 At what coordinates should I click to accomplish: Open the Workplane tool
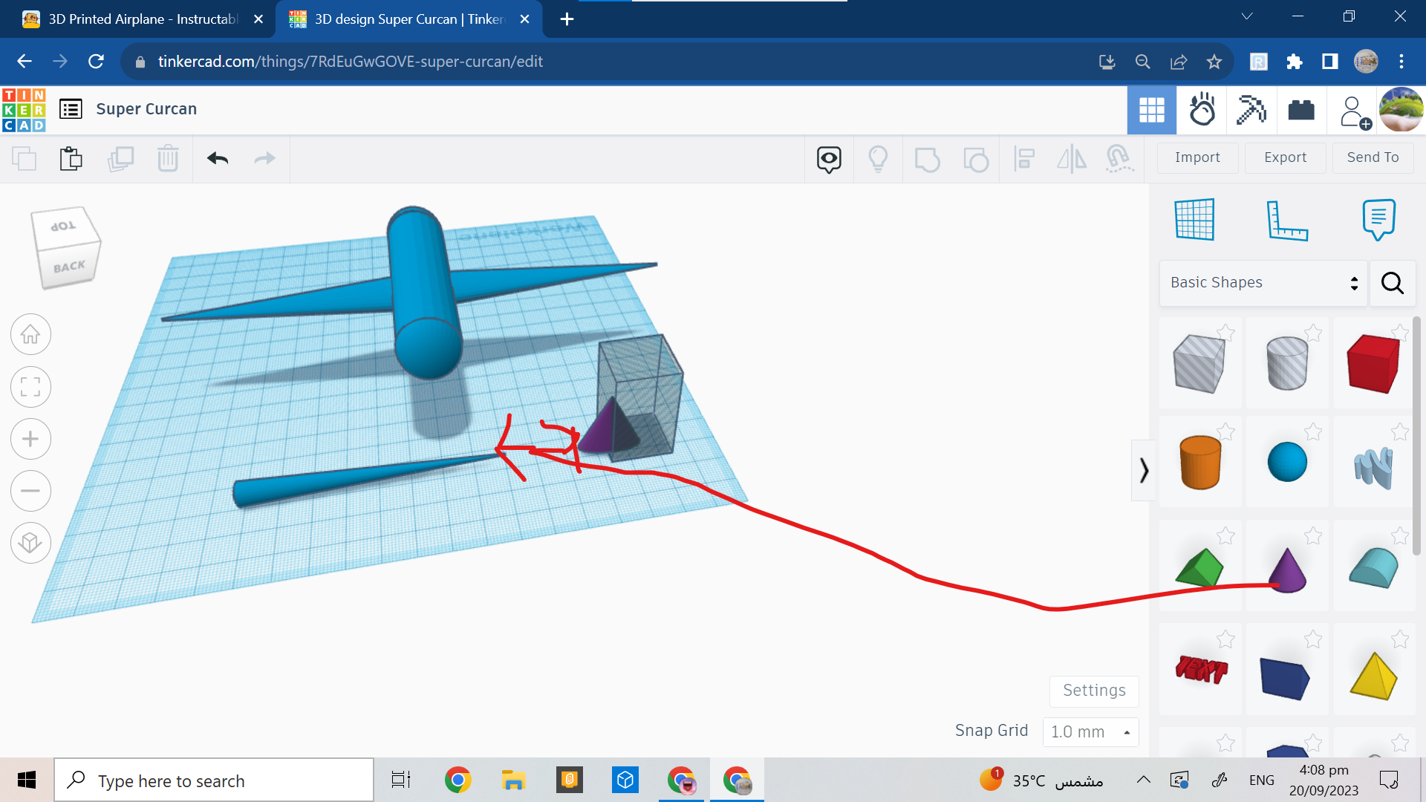coord(1194,220)
